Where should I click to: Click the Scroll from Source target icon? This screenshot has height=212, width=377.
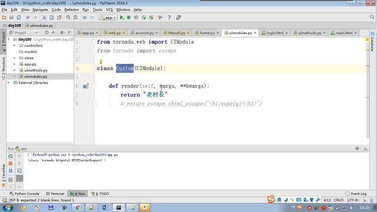47,32
